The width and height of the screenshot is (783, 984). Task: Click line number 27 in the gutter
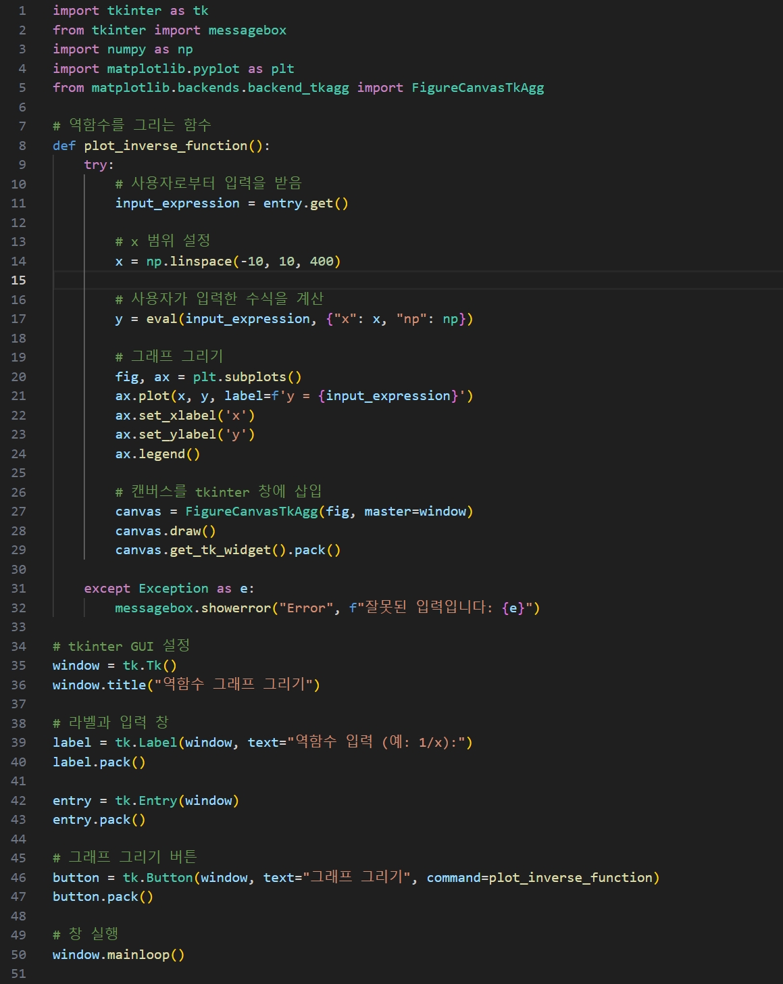[18, 512]
